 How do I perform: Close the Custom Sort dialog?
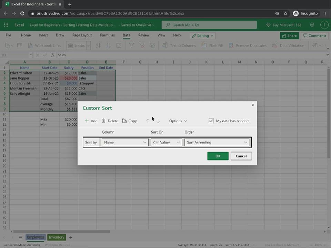pyautogui.click(x=253, y=105)
